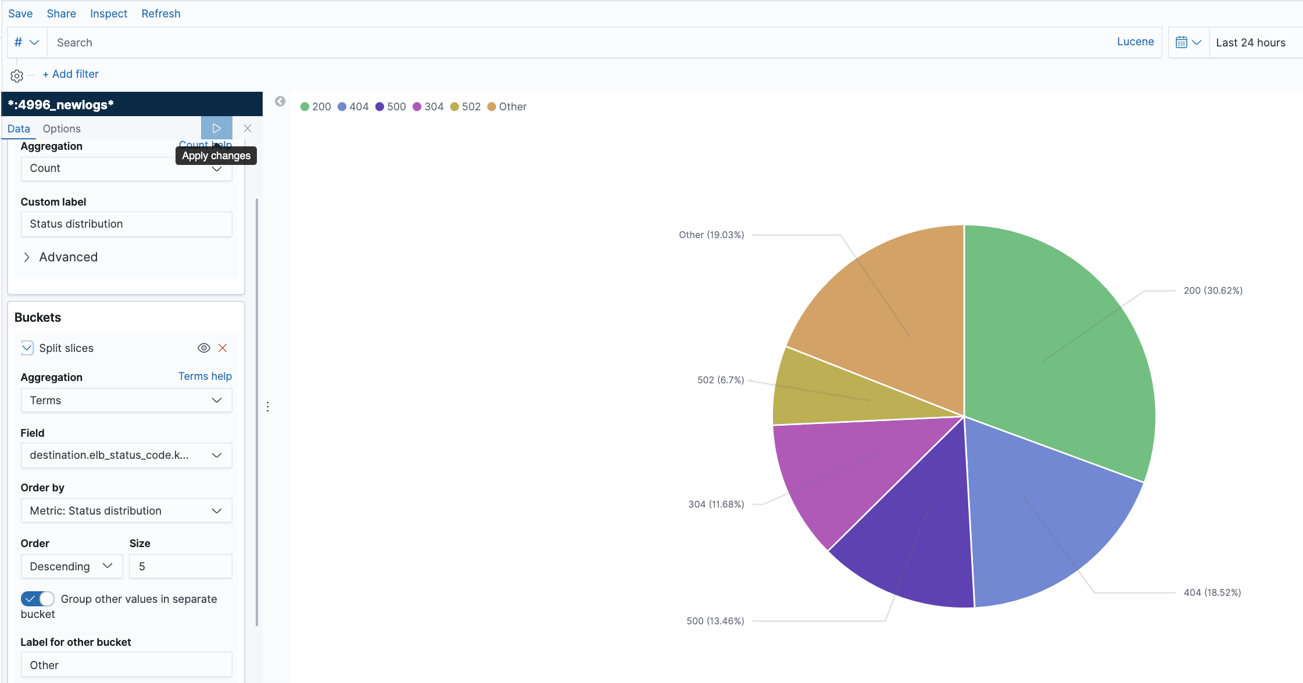Open the filter options gear icon
Screen dimensions: 1303x683
coord(17,76)
